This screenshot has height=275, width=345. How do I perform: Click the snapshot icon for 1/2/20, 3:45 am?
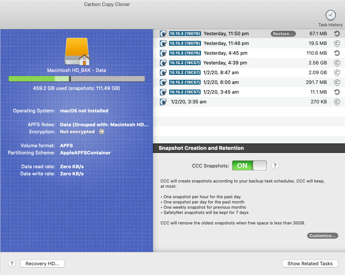(x=163, y=92)
